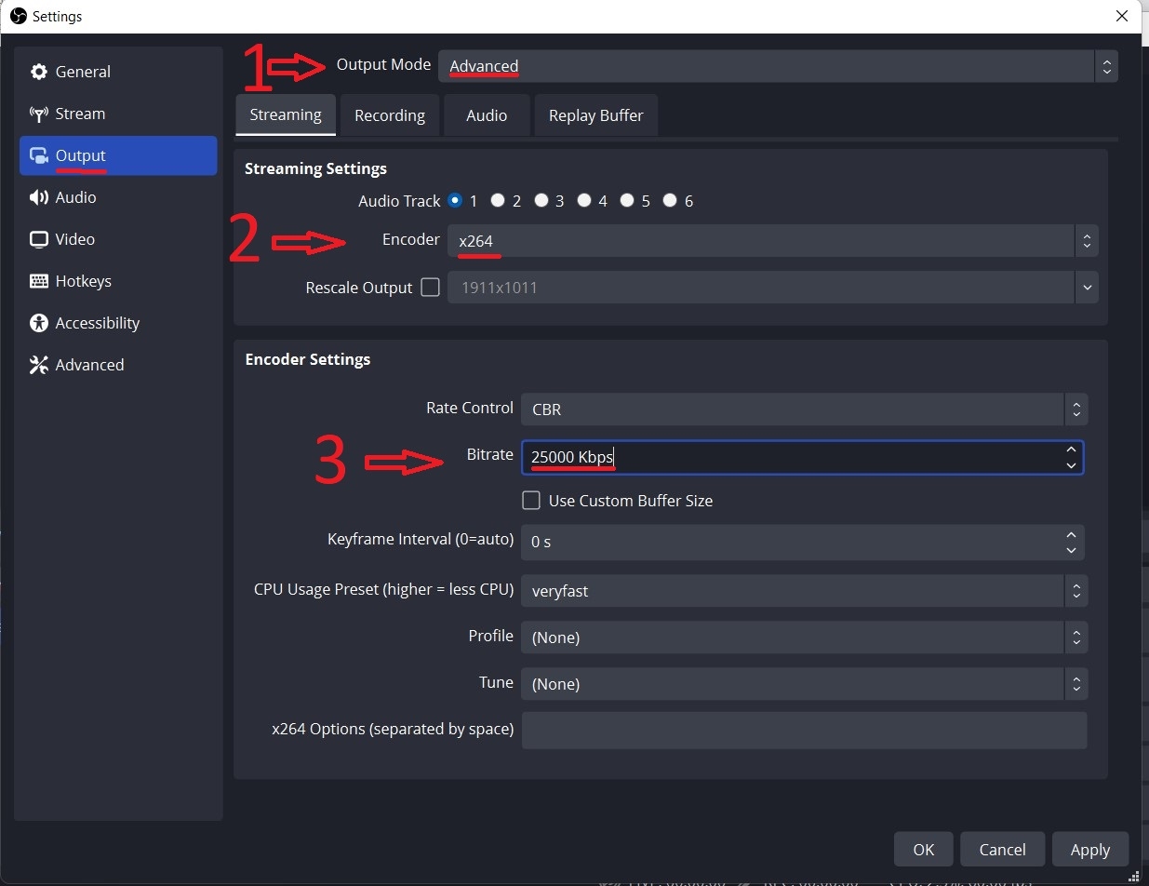Screen dimensions: 1149x886
Task: Click the x264 Options text field
Action: (804, 731)
